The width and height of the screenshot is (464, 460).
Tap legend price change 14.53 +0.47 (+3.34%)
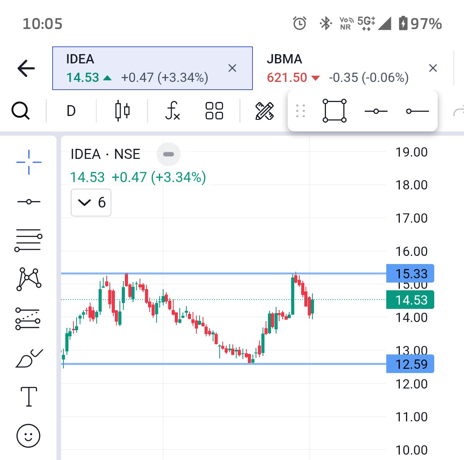[138, 177]
